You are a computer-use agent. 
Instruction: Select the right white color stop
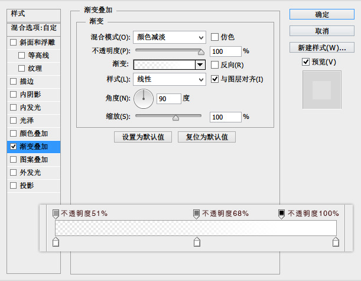(x=336, y=242)
